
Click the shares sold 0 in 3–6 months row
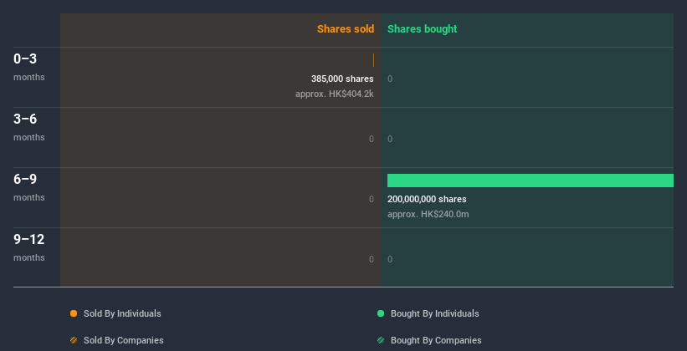(372, 140)
